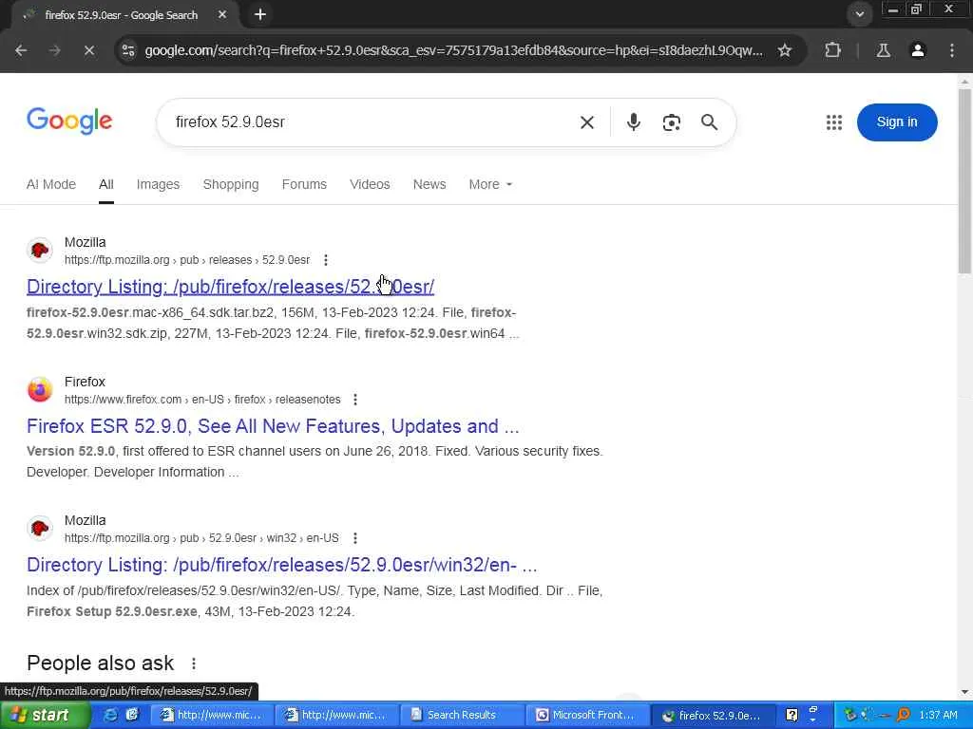The image size is (973, 729).
Task: Select the All results tab
Action: click(106, 184)
